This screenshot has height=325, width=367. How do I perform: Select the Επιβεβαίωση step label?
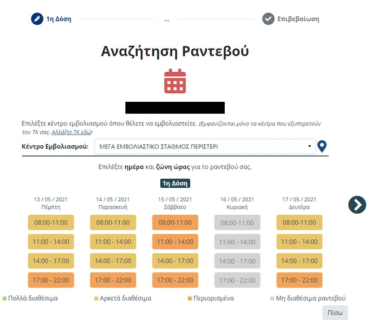[x=298, y=19]
